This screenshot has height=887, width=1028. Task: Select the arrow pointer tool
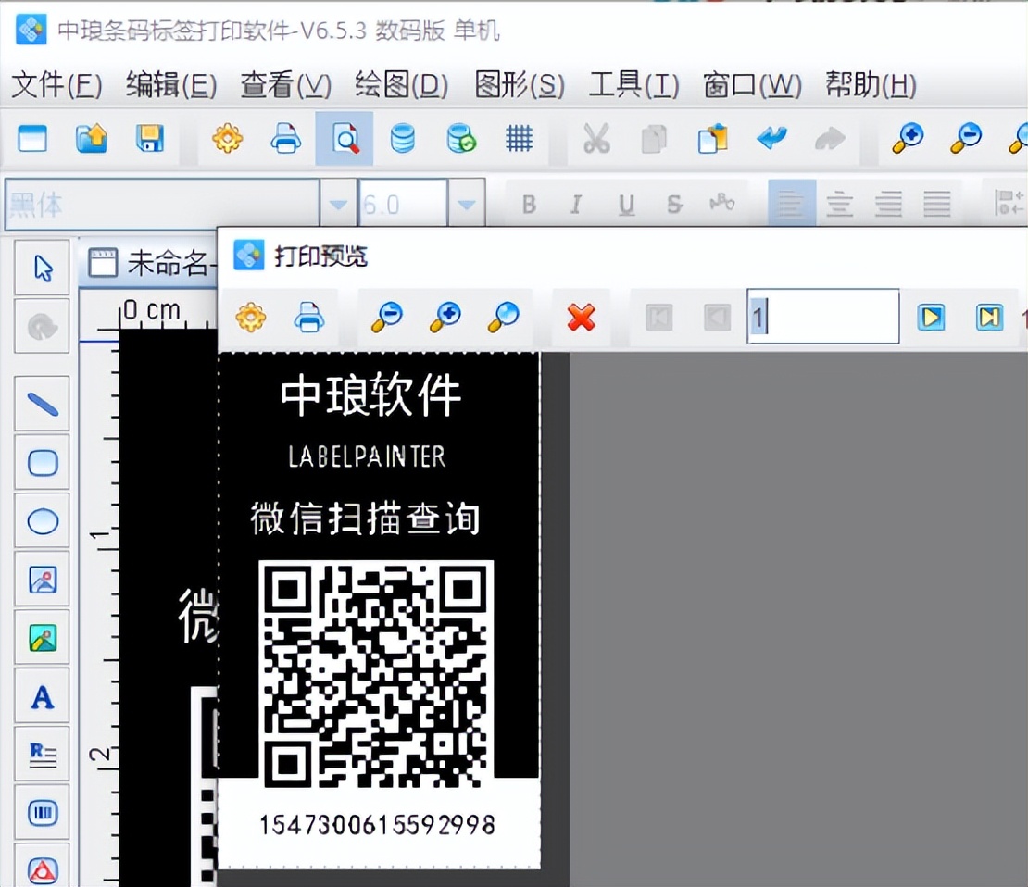[43, 269]
